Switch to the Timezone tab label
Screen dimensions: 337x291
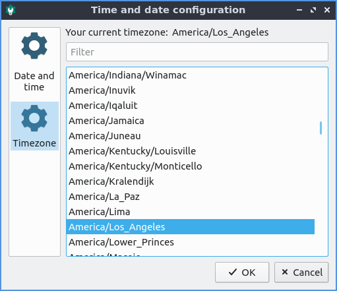point(34,143)
